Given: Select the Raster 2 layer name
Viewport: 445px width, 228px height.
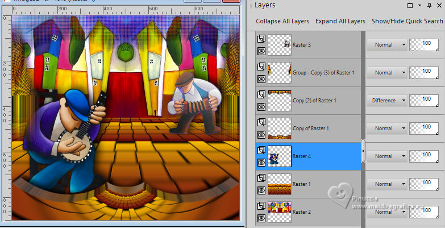Looking at the screenshot, I should click(x=302, y=212).
